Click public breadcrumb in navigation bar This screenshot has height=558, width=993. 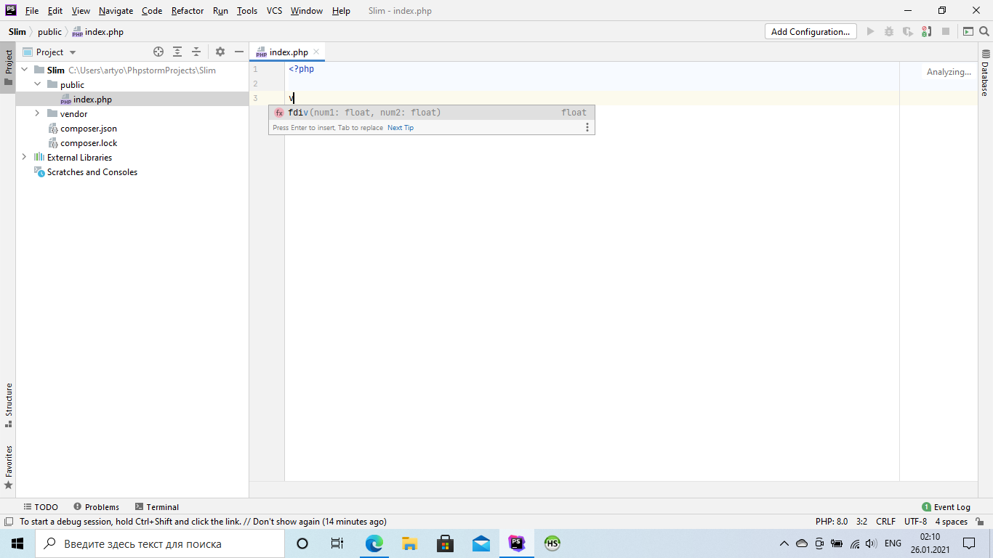coord(49,32)
